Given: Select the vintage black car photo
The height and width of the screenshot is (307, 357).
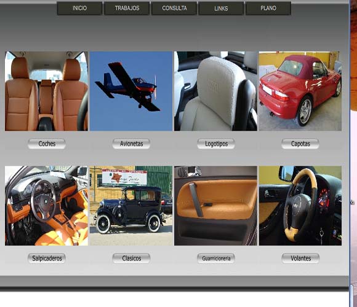Looking at the screenshot, I should [x=131, y=206].
